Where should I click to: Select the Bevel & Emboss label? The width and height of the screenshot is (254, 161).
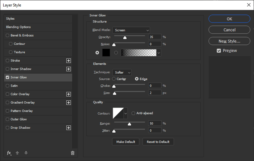click(22, 35)
